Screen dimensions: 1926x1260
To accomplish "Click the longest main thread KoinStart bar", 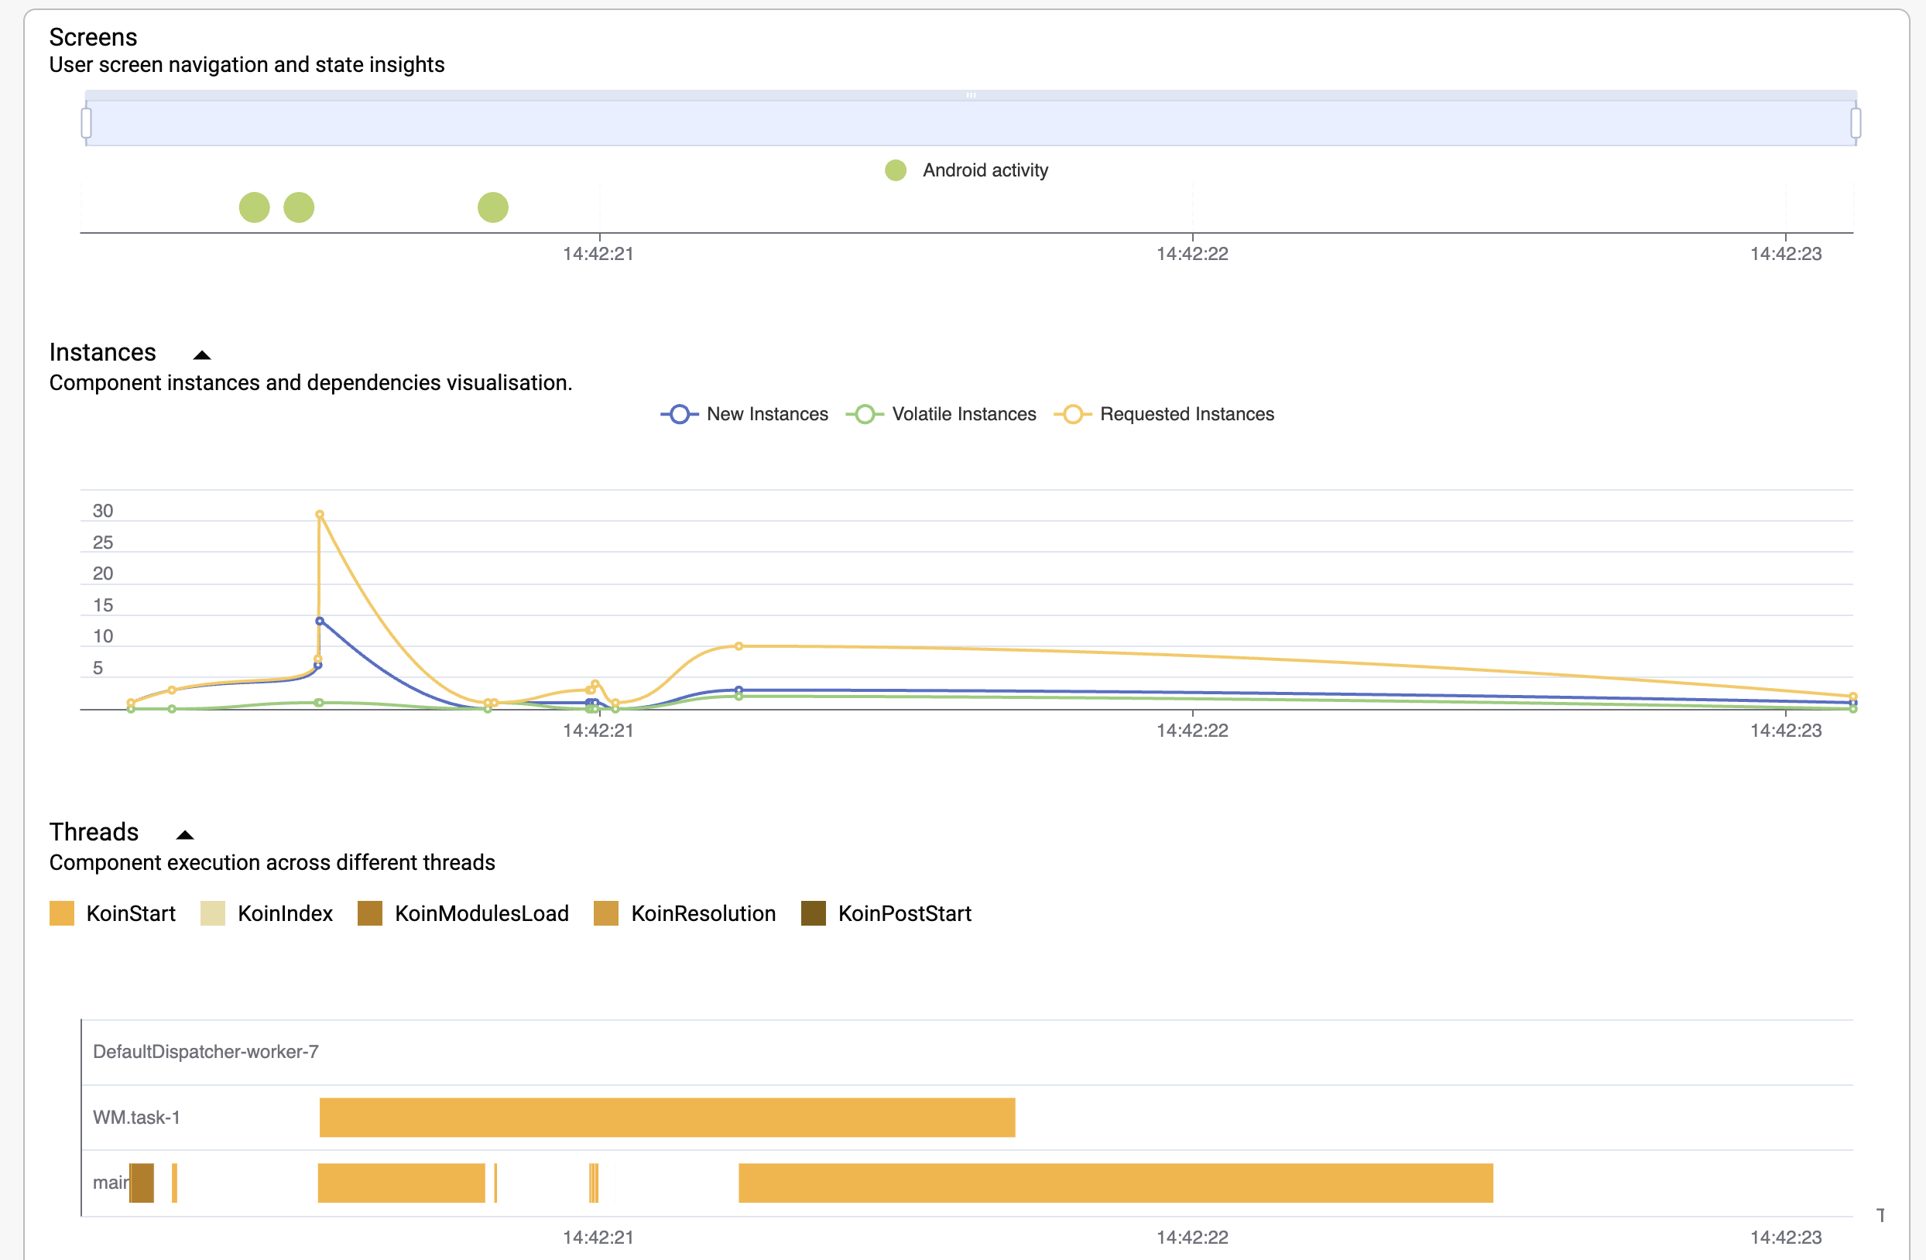I will tap(1116, 1183).
